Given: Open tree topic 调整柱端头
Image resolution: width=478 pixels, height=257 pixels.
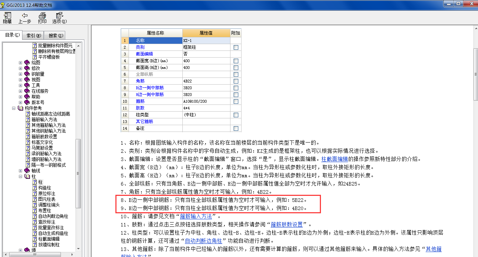Looking at the screenshot, I should click(49, 205).
